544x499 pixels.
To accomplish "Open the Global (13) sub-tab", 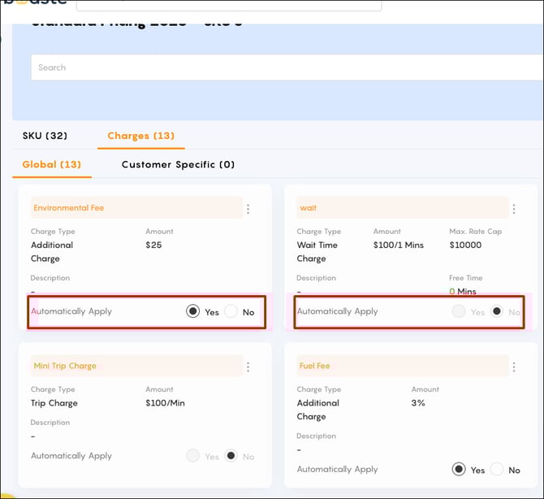I will (52, 165).
